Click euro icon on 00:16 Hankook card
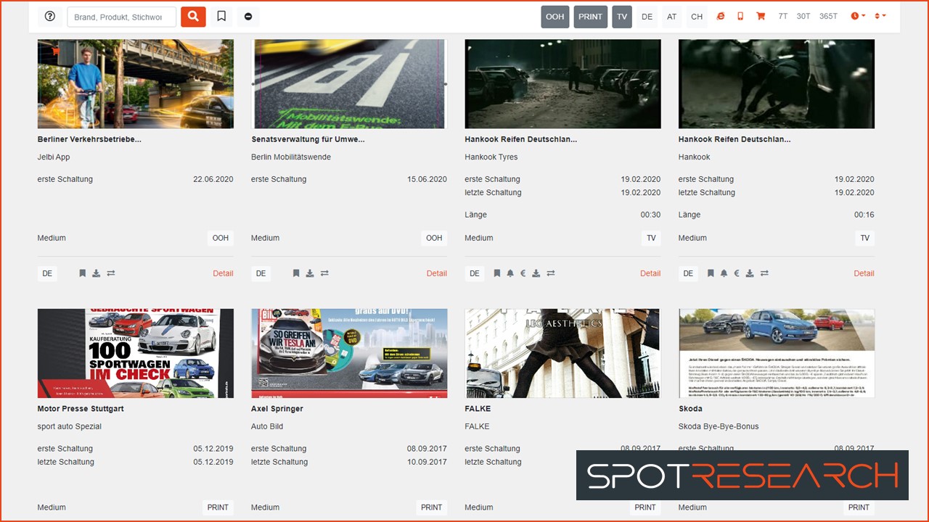 [x=737, y=273]
